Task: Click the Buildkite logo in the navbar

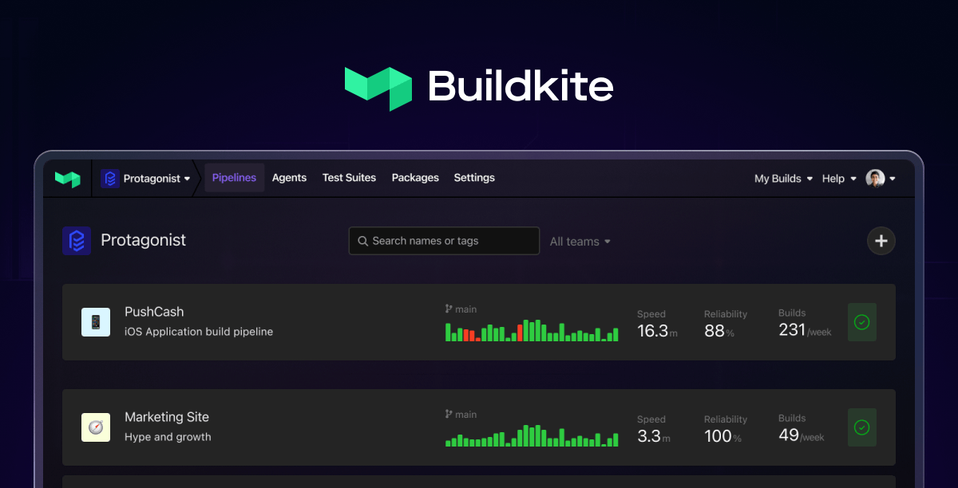Action: 68,179
